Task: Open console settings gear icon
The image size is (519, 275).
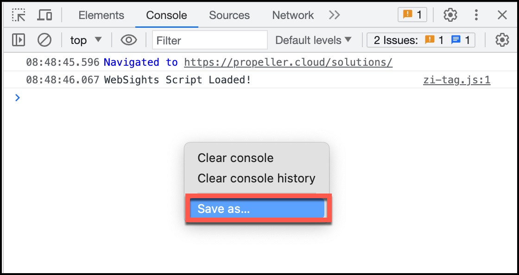Action: [x=502, y=40]
